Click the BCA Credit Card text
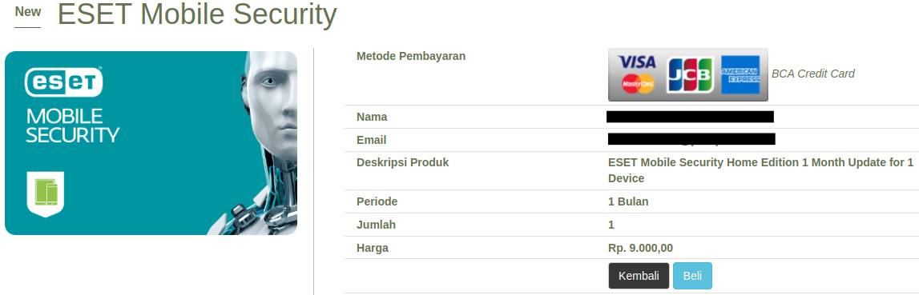 click(x=813, y=74)
